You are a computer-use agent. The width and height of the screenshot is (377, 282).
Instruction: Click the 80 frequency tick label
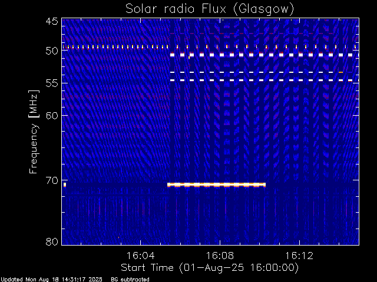52,241
